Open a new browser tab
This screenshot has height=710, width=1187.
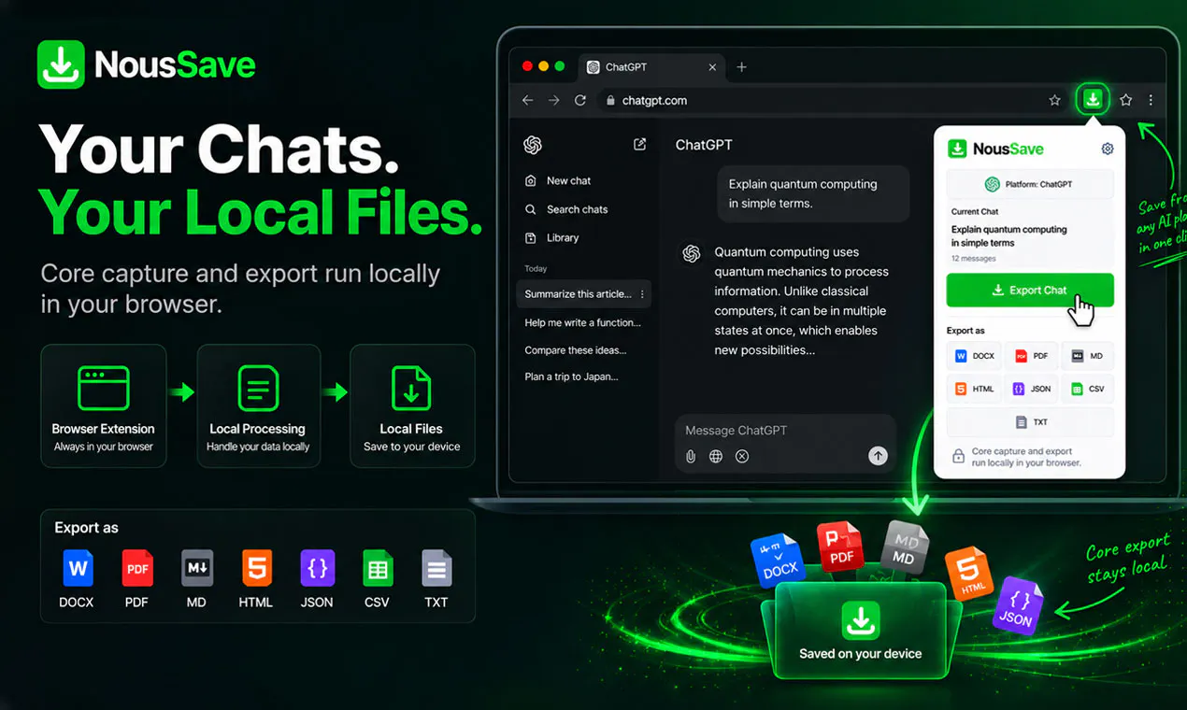[742, 67]
